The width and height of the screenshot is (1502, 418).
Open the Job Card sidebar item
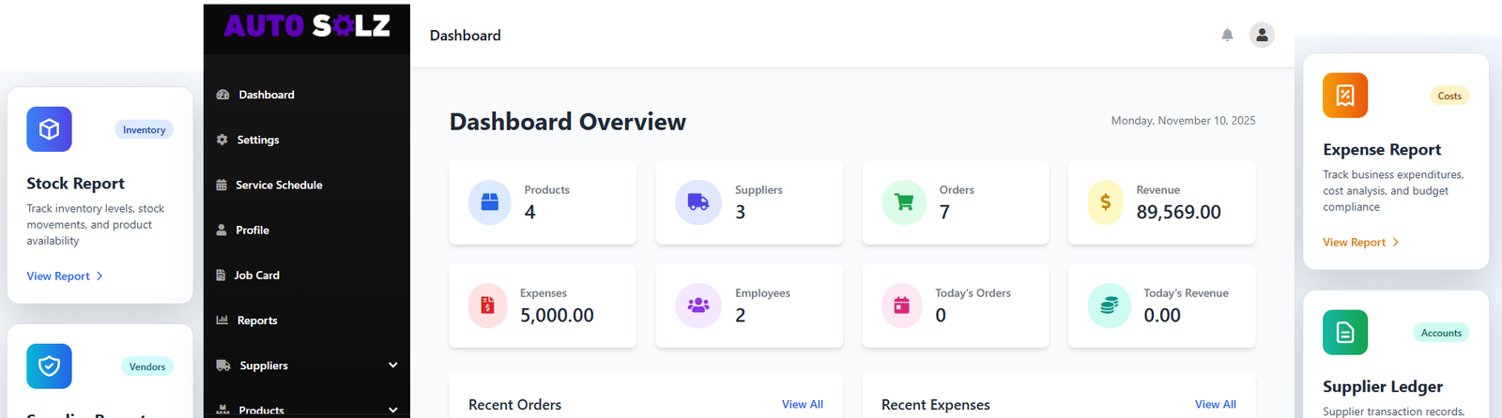click(256, 276)
